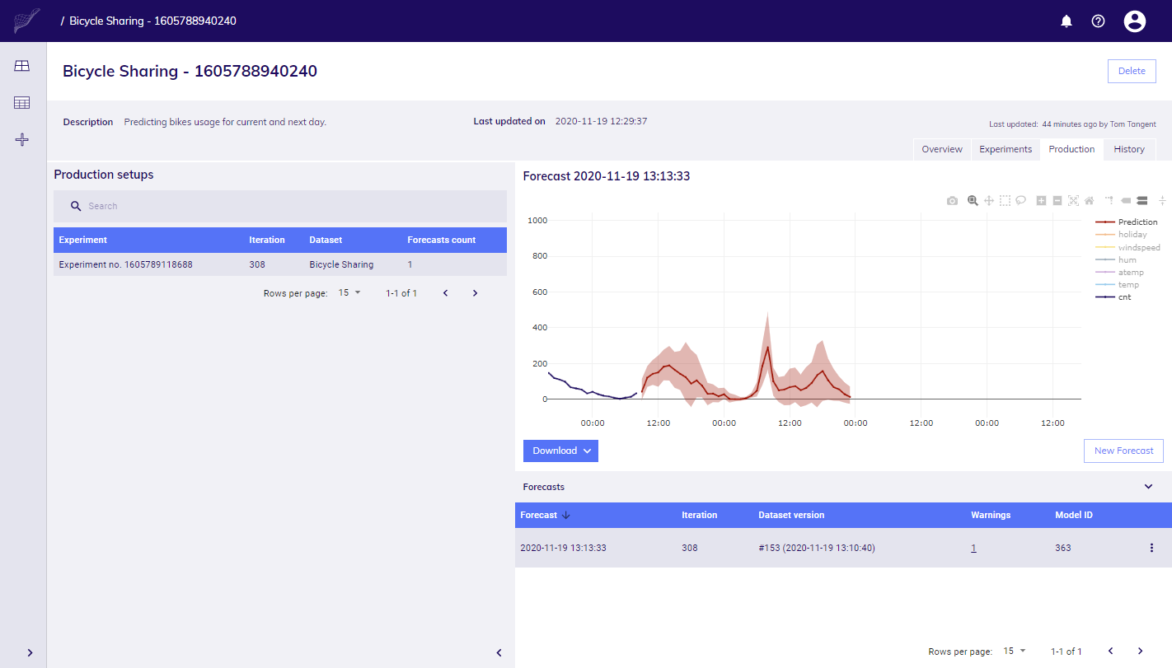Open the Forecasts count link 1
1172x668 pixels.
click(410, 264)
